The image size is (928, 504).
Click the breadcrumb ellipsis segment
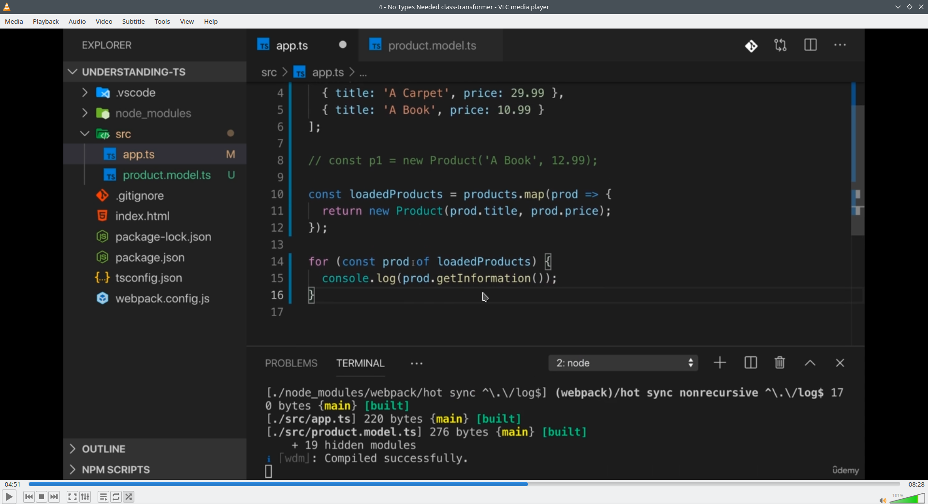coord(363,74)
